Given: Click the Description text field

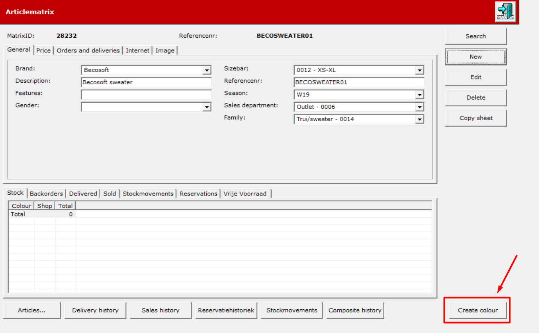Looking at the screenshot, I should tap(146, 82).
